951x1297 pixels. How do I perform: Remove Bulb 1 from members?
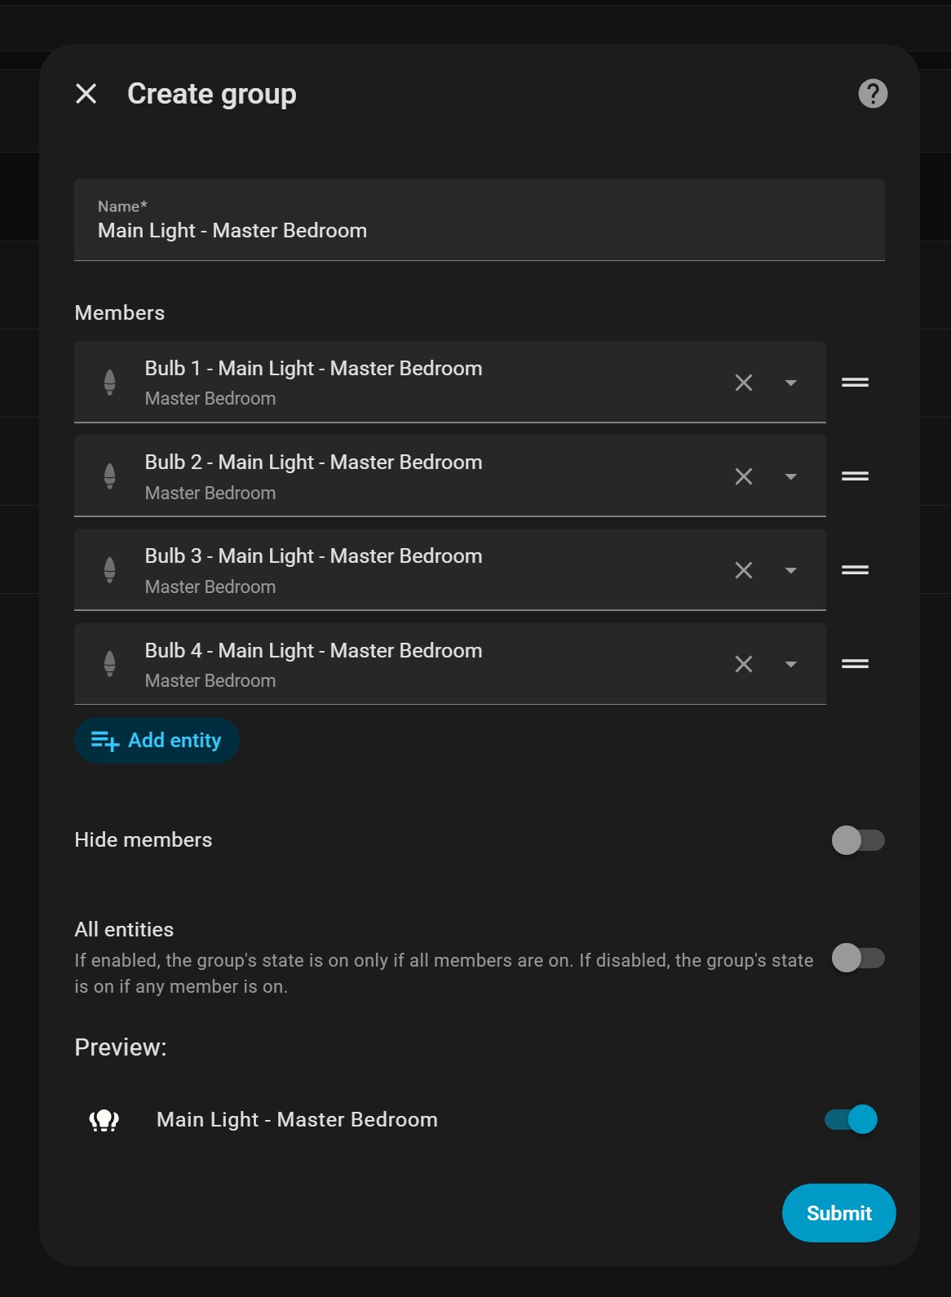(743, 383)
